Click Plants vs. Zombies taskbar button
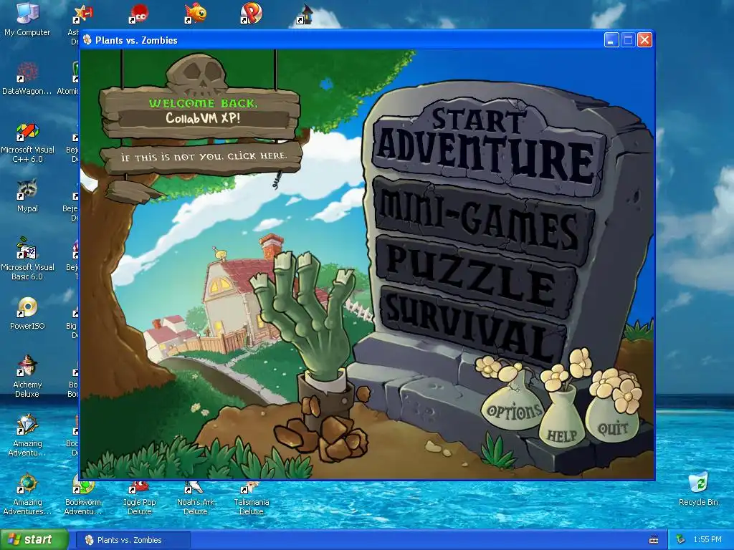 pos(133,540)
